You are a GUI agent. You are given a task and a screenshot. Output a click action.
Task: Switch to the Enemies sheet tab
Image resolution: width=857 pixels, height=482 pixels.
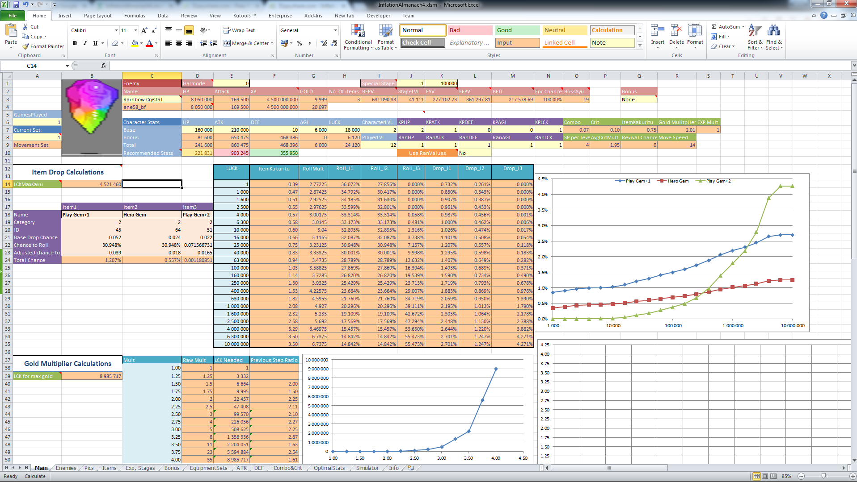pos(66,468)
